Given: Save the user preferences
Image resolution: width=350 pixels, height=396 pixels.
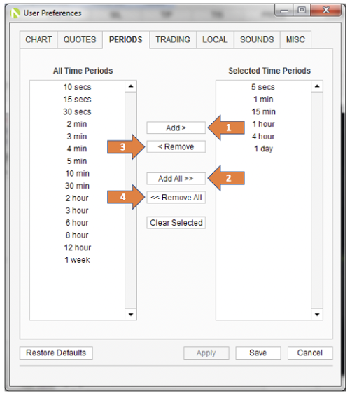Looking at the screenshot, I should 258,353.
